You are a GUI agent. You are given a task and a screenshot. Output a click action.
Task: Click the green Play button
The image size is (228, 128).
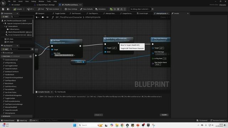click(111, 9)
